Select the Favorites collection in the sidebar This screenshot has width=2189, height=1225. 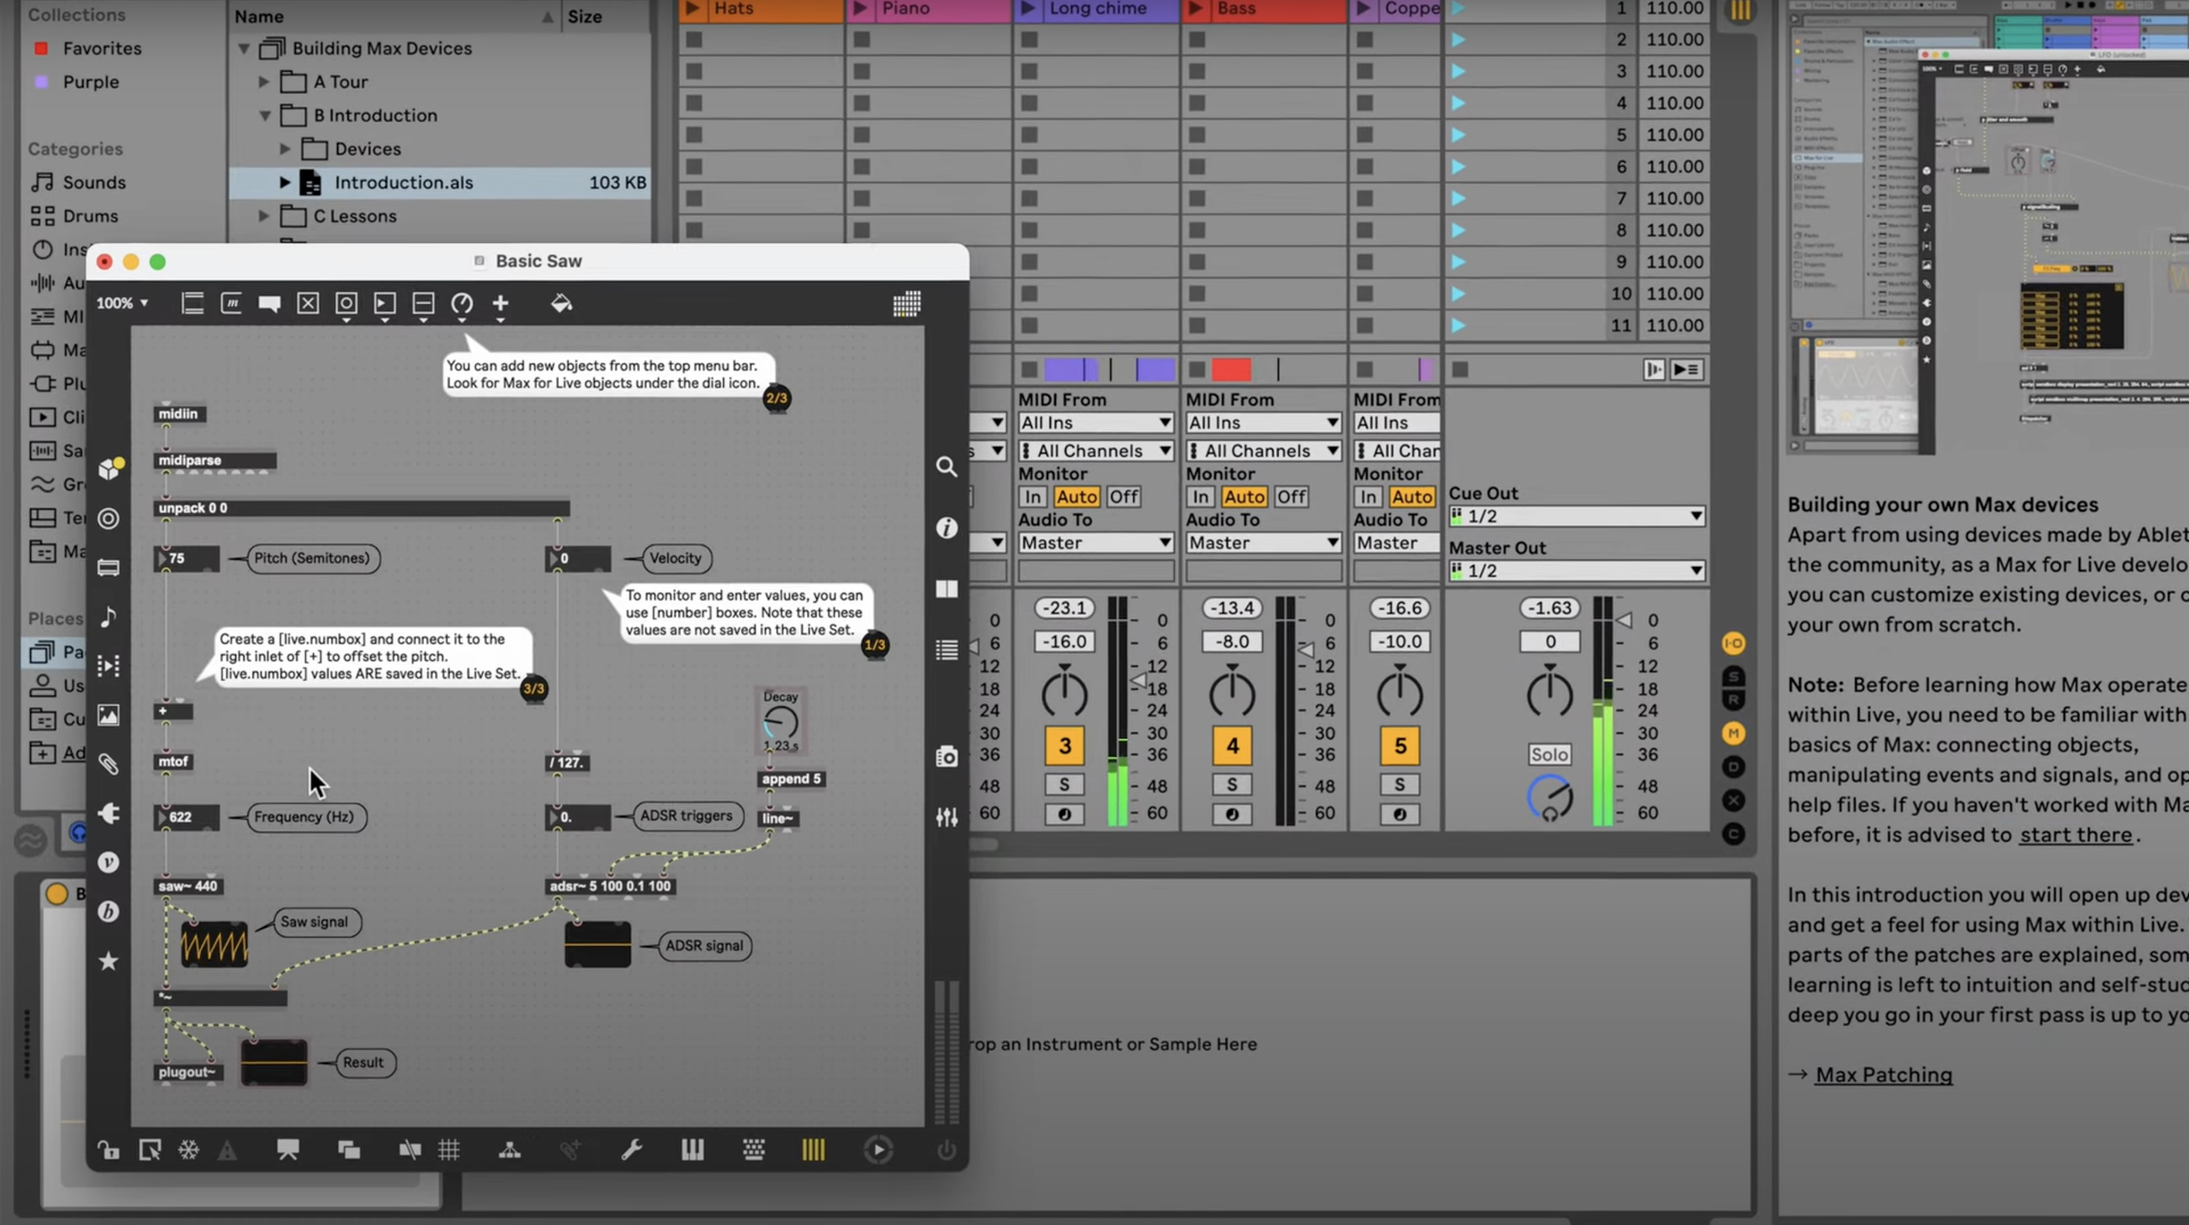coord(102,48)
